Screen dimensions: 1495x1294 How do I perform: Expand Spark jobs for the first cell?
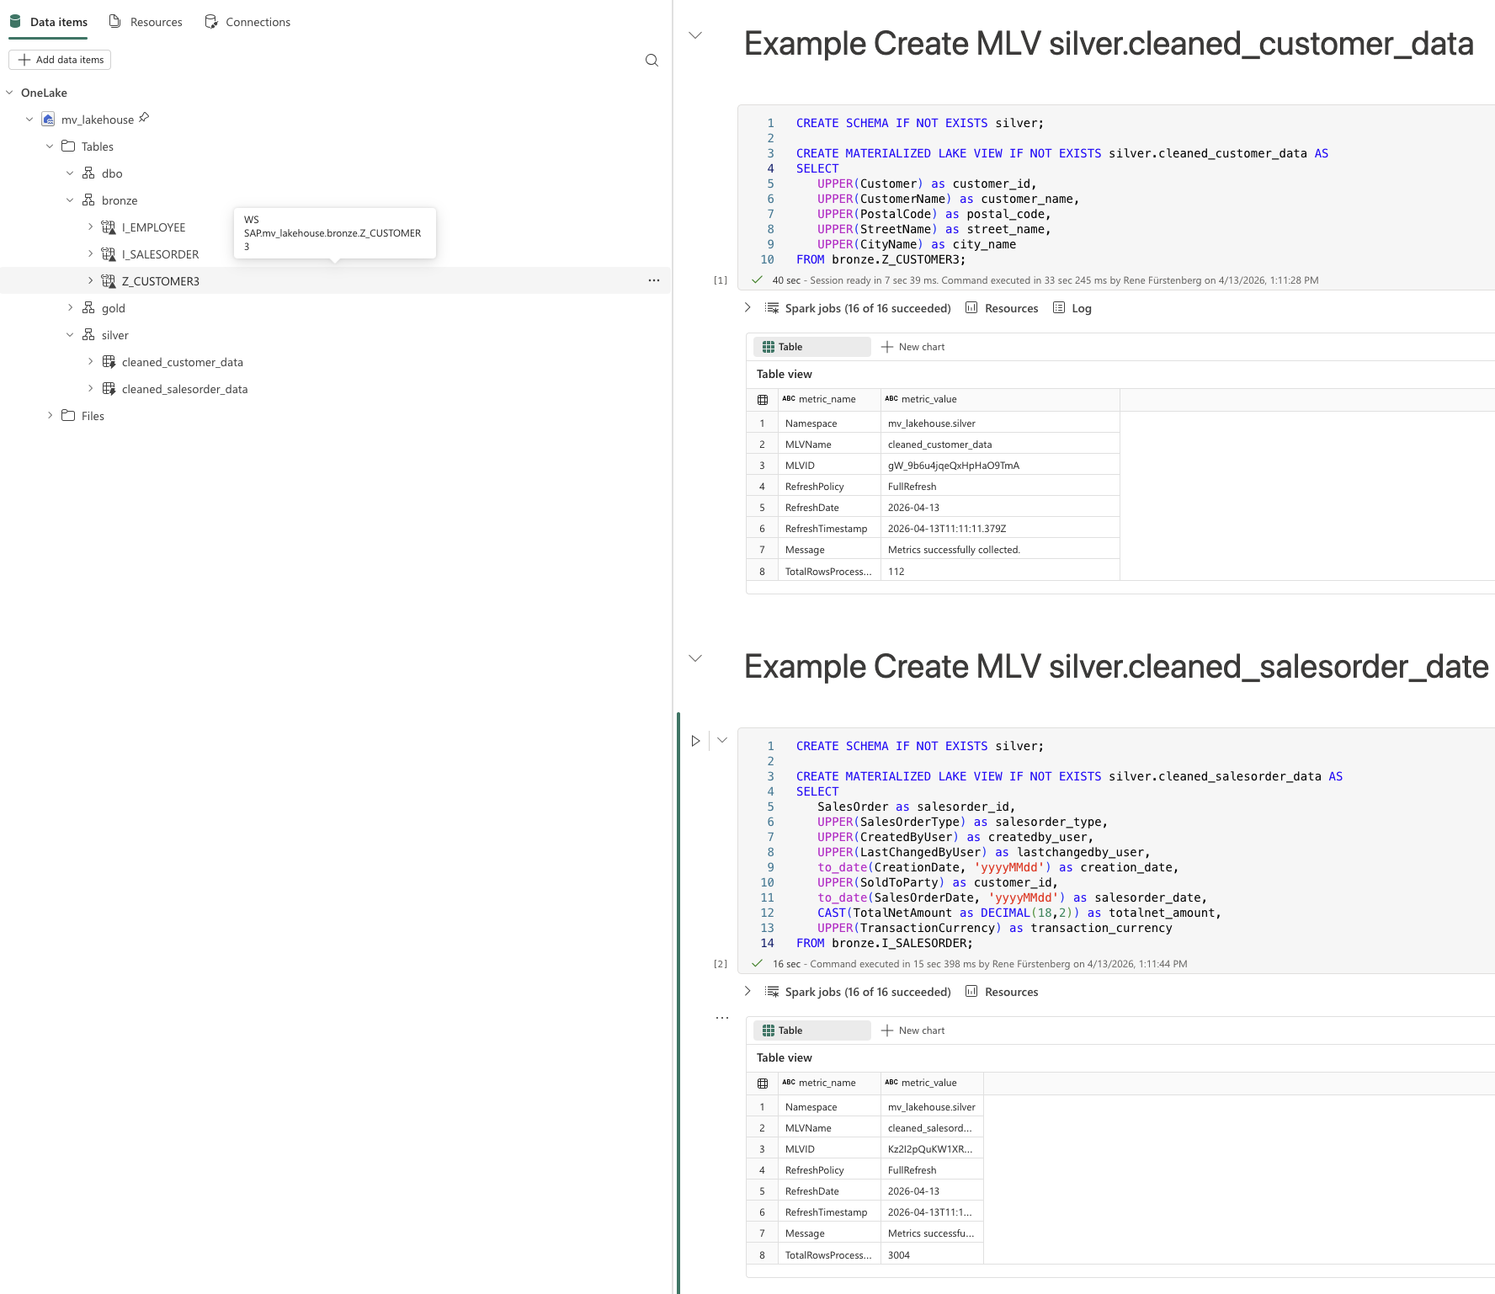[747, 308]
